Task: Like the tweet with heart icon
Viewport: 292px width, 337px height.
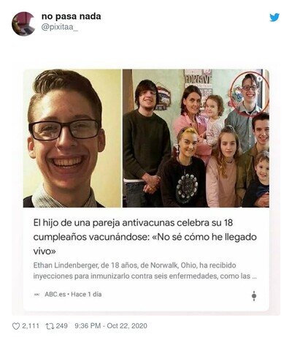Action: (x=16, y=326)
